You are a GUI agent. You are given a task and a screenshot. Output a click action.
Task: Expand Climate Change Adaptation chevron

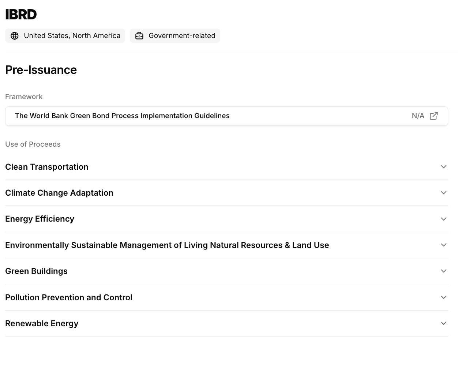pos(444,193)
